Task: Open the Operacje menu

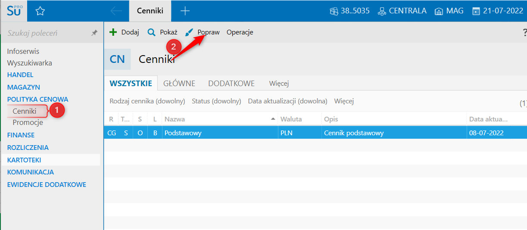Action: [x=240, y=32]
